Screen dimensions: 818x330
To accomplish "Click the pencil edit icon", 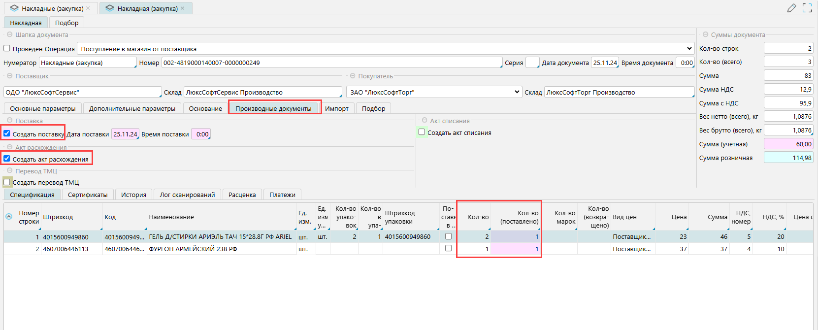I will pos(791,8).
